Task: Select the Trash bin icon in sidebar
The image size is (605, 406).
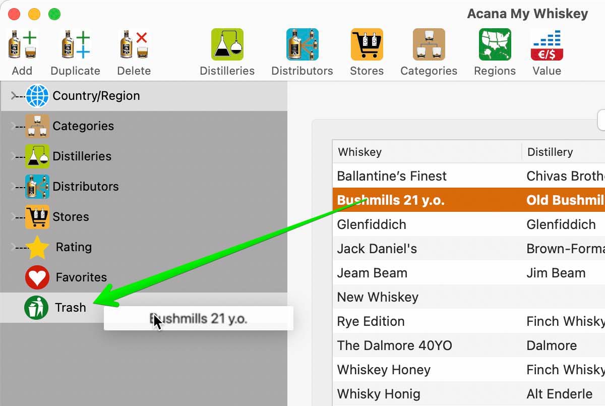Action: point(36,308)
